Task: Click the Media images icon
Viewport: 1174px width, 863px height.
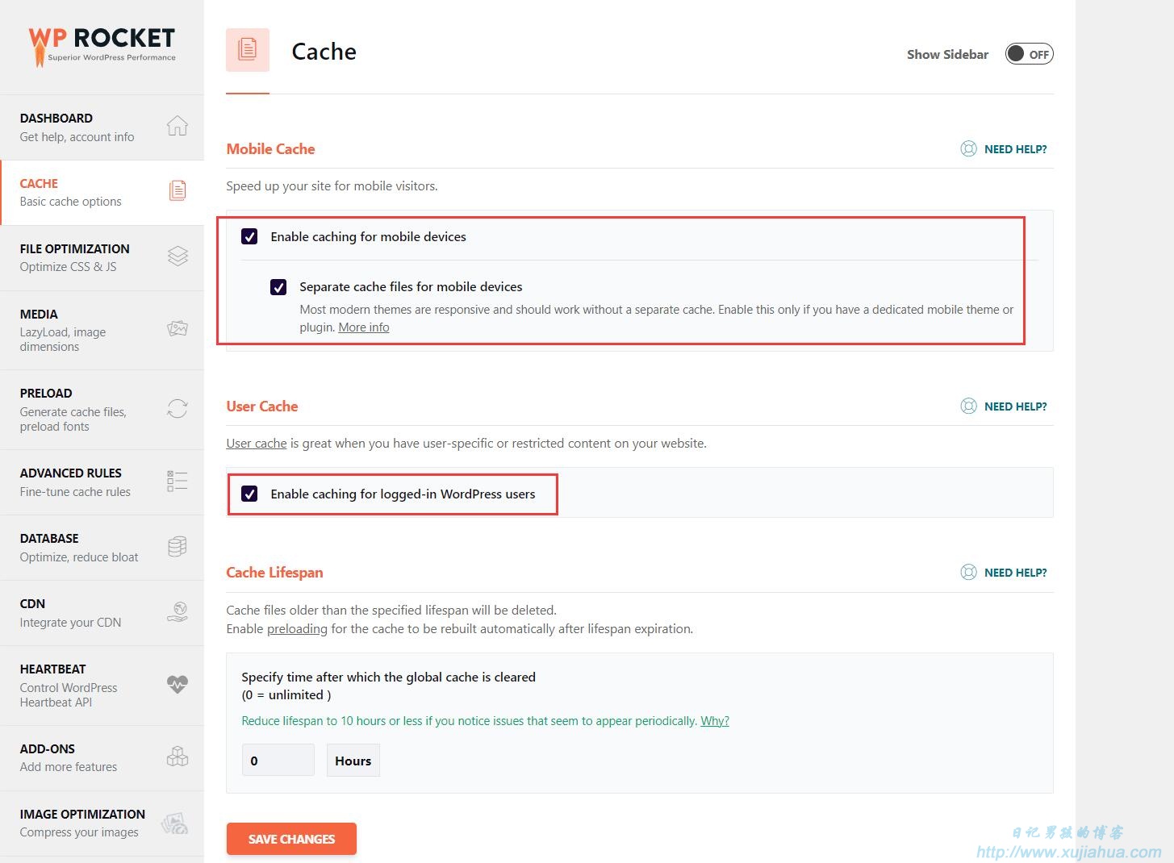Action: point(178,328)
